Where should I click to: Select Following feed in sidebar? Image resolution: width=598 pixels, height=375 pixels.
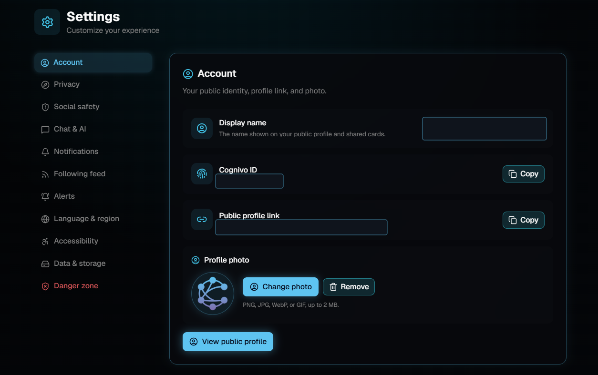pos(93,174)
